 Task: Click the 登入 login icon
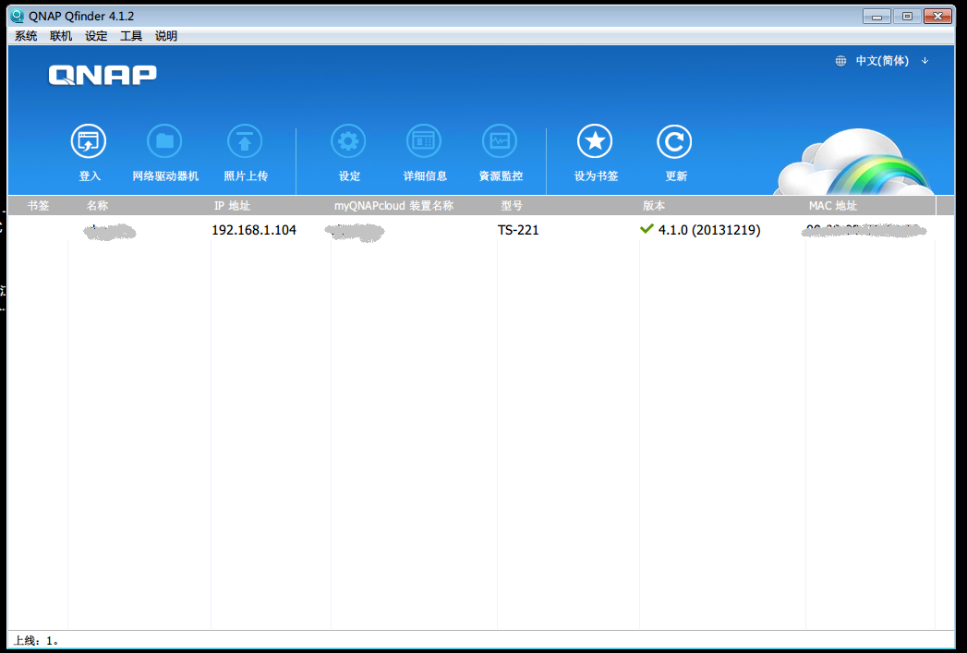(x=89, y=141)
